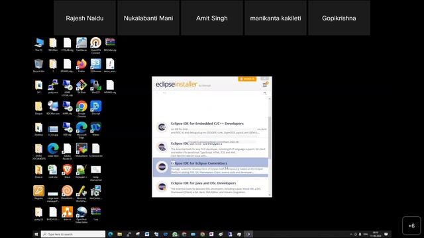
Task: Open the notification center icon
Action: click(x=386, y=234)
